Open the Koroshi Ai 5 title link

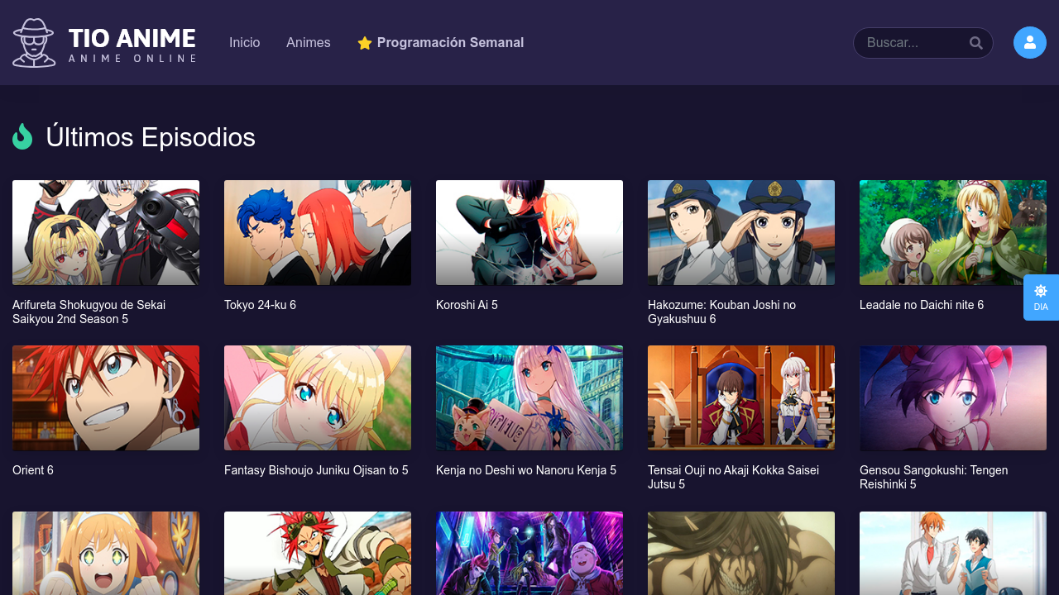(467, 305)
